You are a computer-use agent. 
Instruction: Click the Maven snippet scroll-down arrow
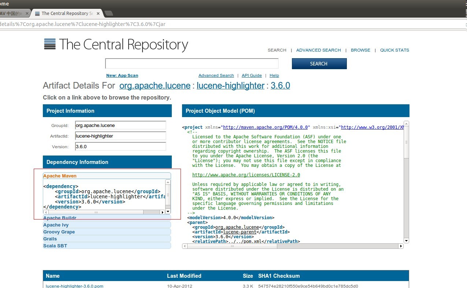pos(168,212)
